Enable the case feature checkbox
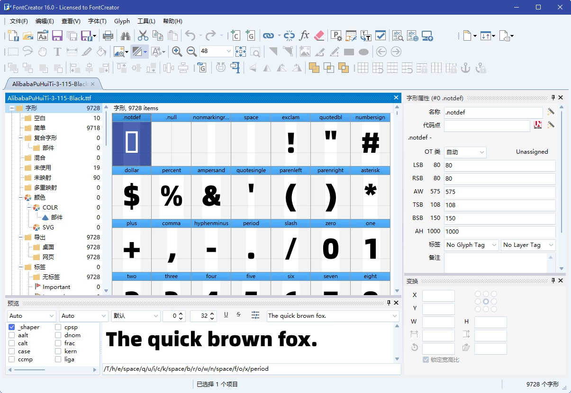Screen dimensions: 571x393 [x=12, y=351]
